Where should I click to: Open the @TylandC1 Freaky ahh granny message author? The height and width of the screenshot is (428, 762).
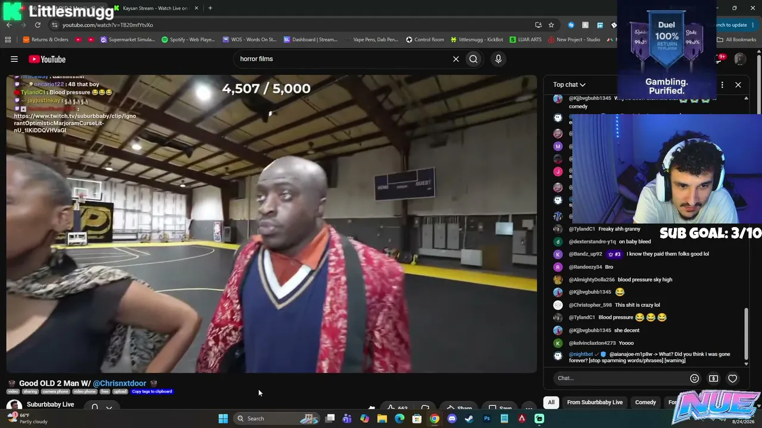coord(582,229)
